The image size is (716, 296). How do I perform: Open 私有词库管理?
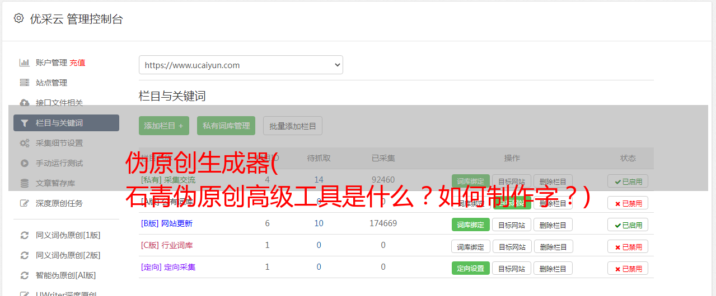click(226, 126)
